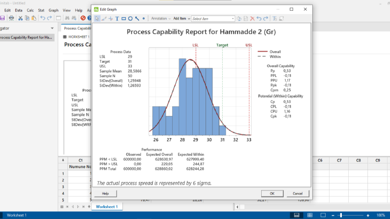Click the red Delete X icon in Edit Graph
Screen dimensions: 390x219
pos(252,19)
